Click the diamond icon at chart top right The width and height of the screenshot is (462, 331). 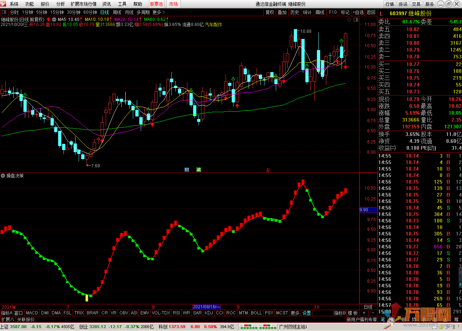pos(349,19)
